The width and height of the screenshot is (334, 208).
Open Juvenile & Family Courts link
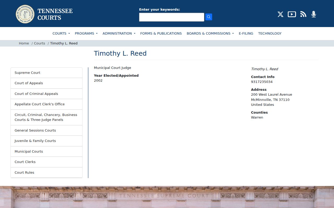click(x=46, y=141)
